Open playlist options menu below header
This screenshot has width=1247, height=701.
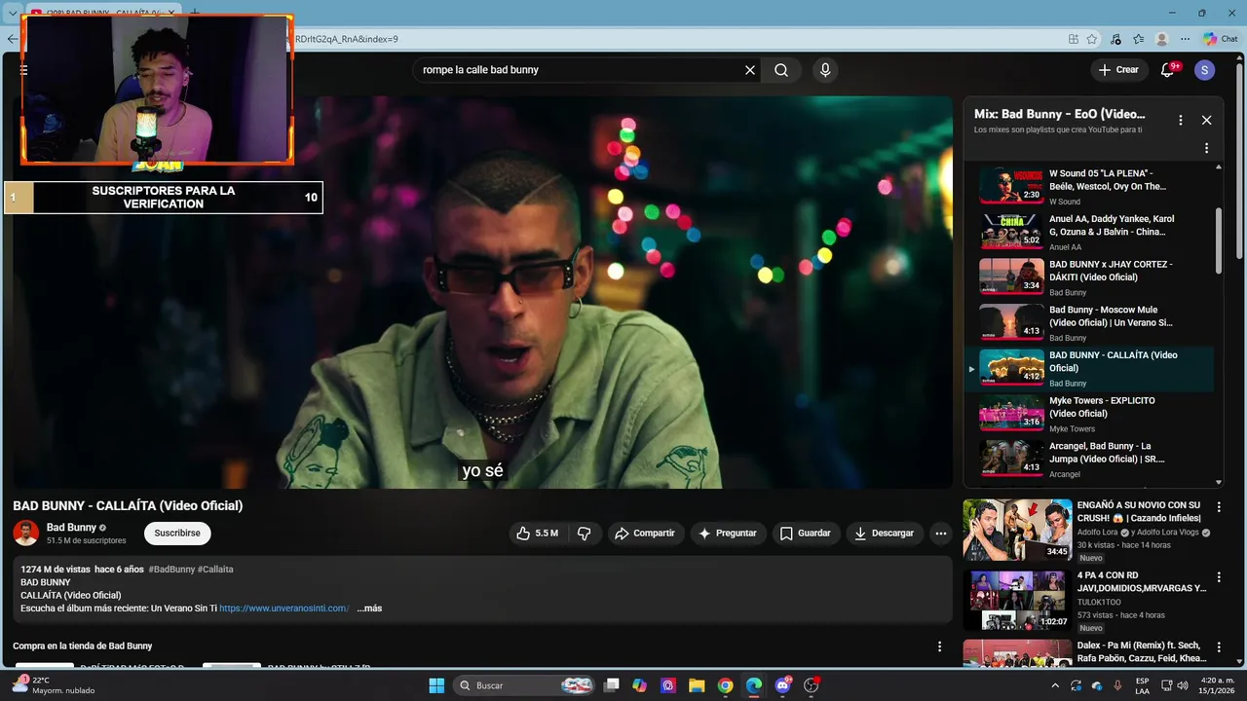(1206, 148)
